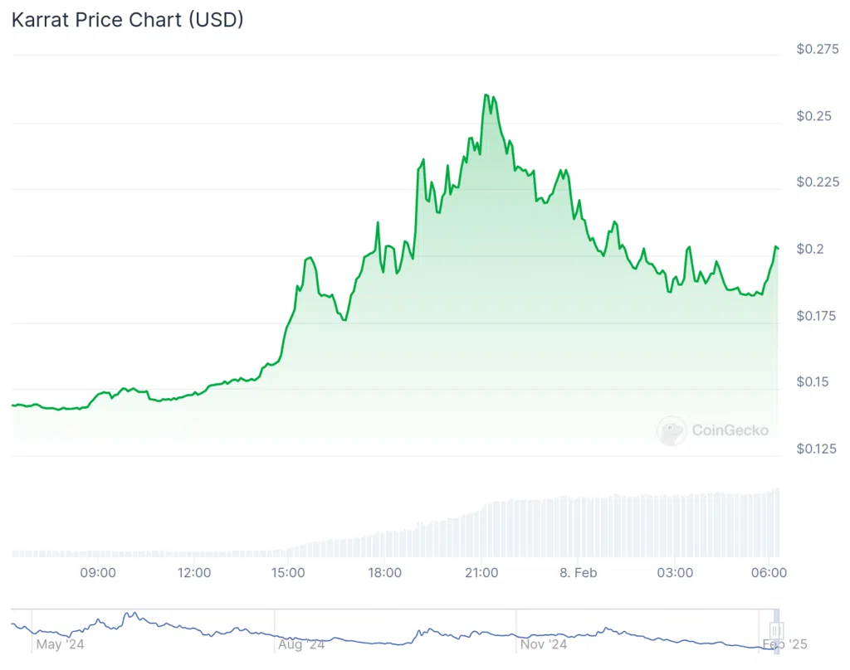The image size is (850, 670).
Task: Click the 15:00 time axis label
Action: pyautogui.click(x=289, y=573)
